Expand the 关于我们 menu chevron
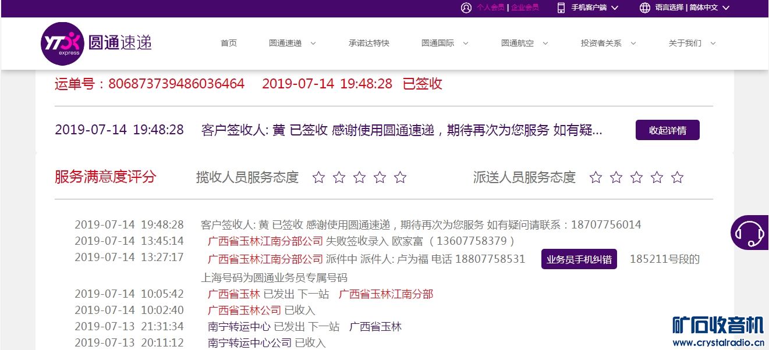Screen dimensions: 769x350 point(713,43)
